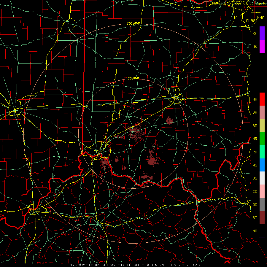The height and width of the screenshot is (267, 267).
Task: Click the IC legend label
Action: [x=255, y=191]
